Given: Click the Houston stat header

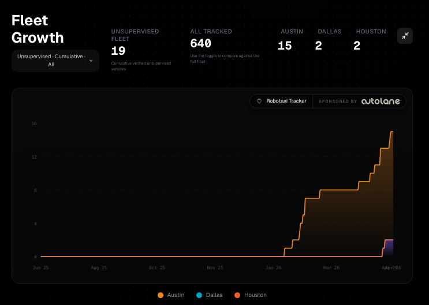Looking at the screenshot, I should (371, 32).
